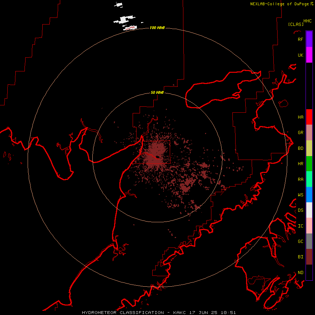The width and height of the screenshot is (315, 315).
Task: Click the RA legend label
Action: click(300, 179)
